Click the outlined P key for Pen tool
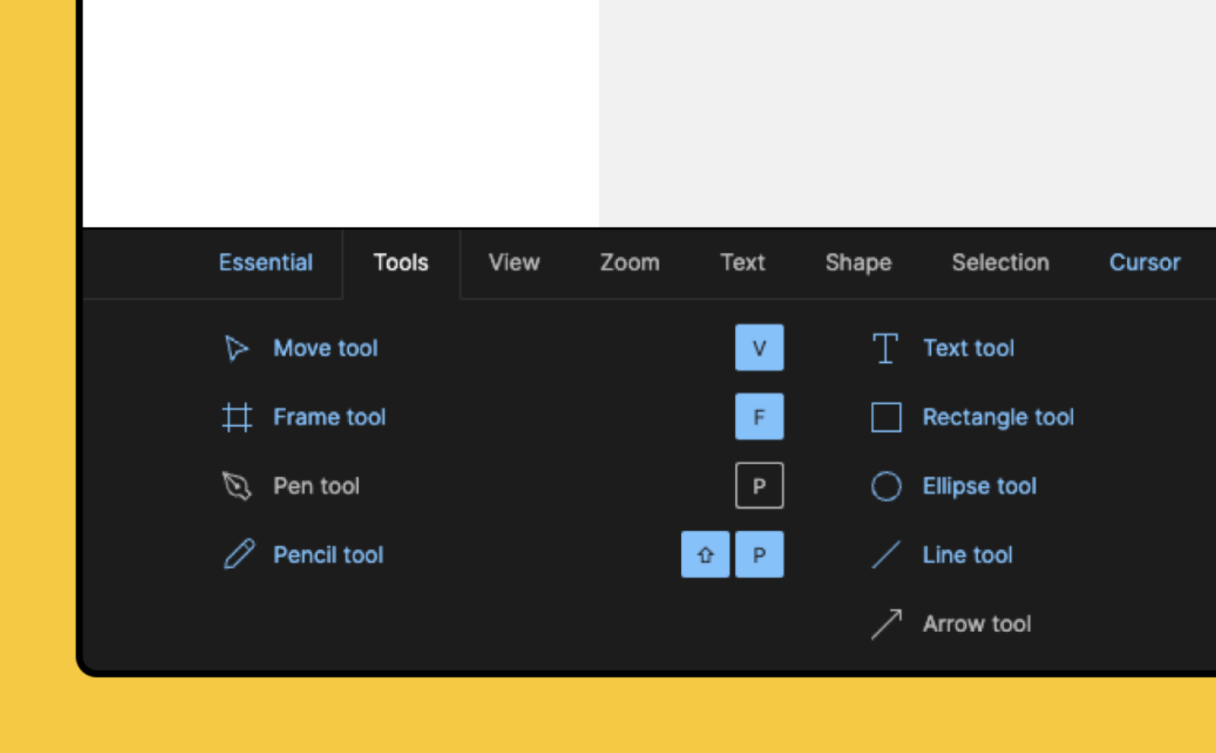Viewport: 1216px width, 753px height. 759,486
